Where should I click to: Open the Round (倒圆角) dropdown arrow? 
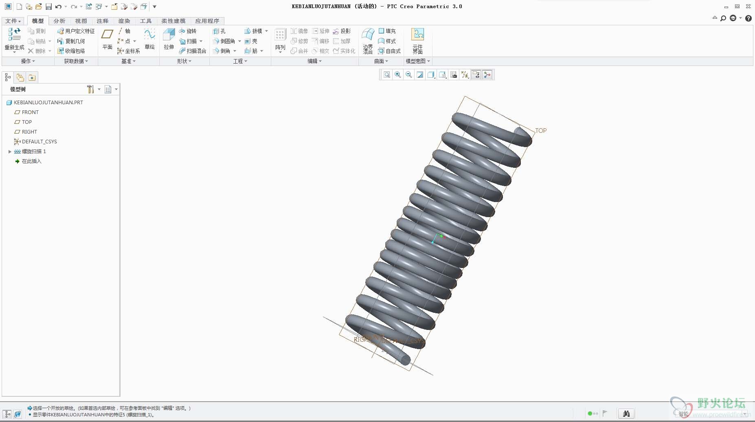(x=239, y=41)
